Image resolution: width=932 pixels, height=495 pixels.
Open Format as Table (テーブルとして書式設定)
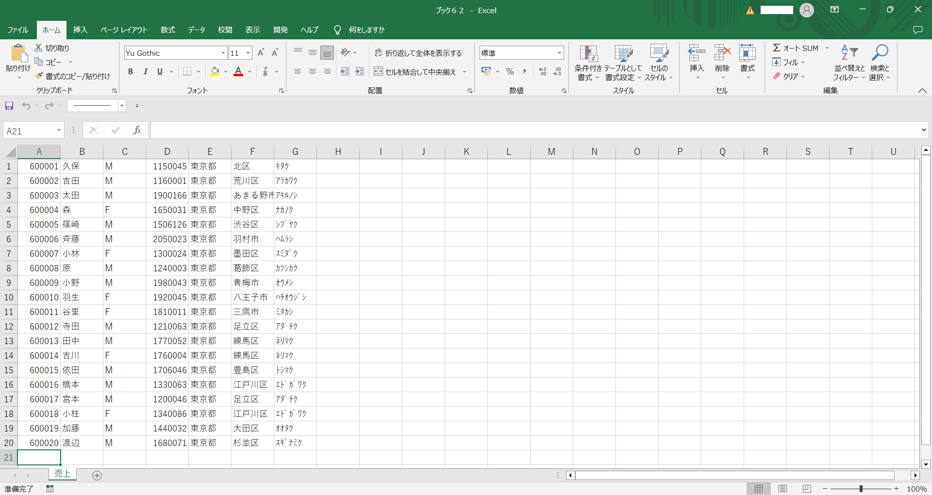[623, 63]
